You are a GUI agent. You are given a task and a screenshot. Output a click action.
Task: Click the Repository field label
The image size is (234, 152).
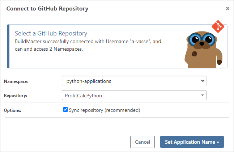pos(16,96)
